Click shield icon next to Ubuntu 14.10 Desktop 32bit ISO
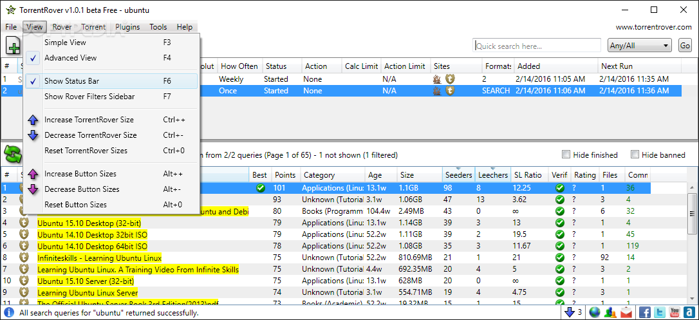The image size is (699, 320). 24,234
